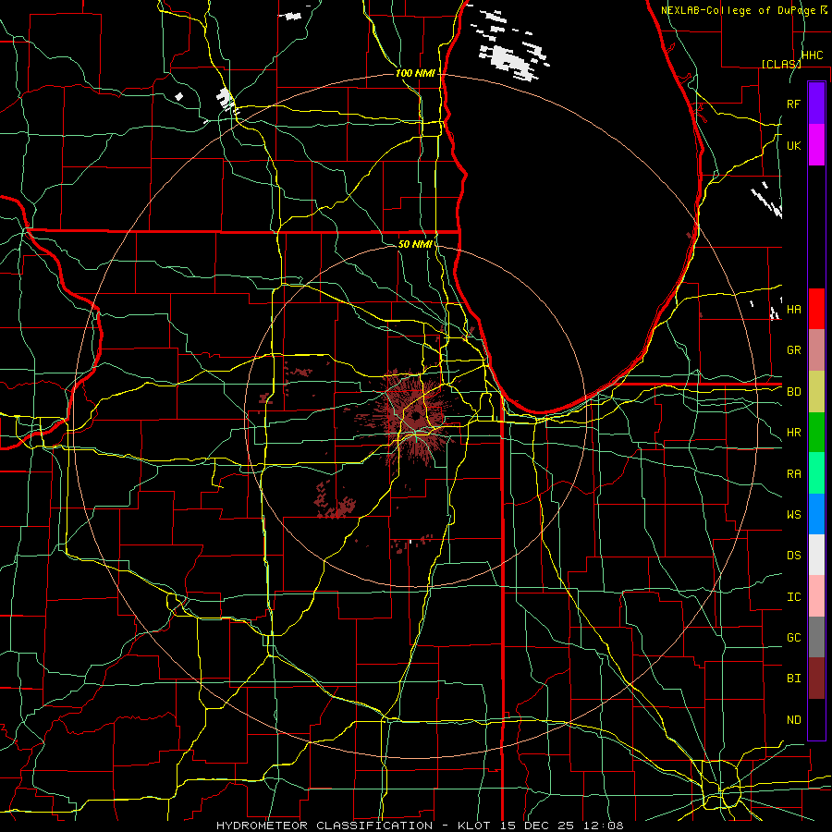Screen dimensions: 832x832
Task: Click the [CLAS] units label
Action: [781, 64]
